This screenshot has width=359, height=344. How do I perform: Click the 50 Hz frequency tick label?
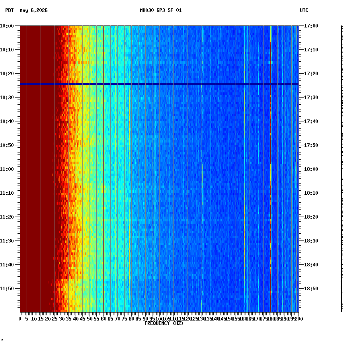click(90, 319)
